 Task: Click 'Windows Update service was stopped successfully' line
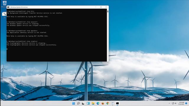point(28,25)
